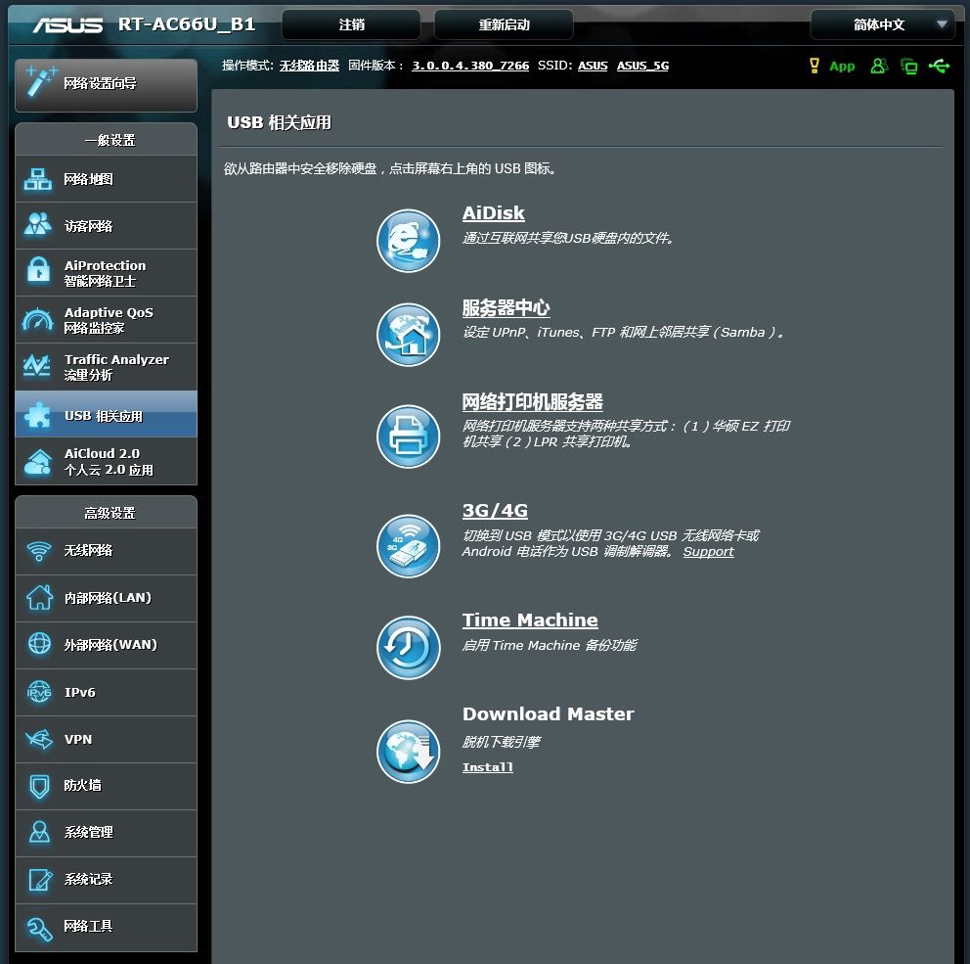Click the 3G/4G USB modem icon

pyautogui.click(x=408, y=546)
